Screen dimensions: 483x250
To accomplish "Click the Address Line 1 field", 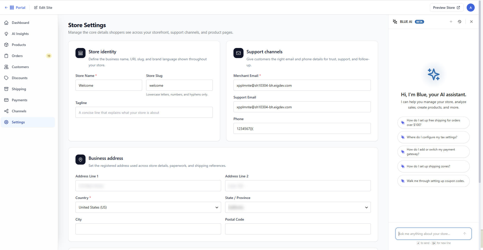I will pos(148,186).
